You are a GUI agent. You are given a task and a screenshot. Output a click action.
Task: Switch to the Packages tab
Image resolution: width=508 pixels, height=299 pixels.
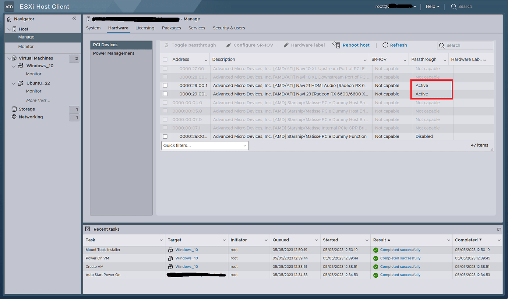172,28
